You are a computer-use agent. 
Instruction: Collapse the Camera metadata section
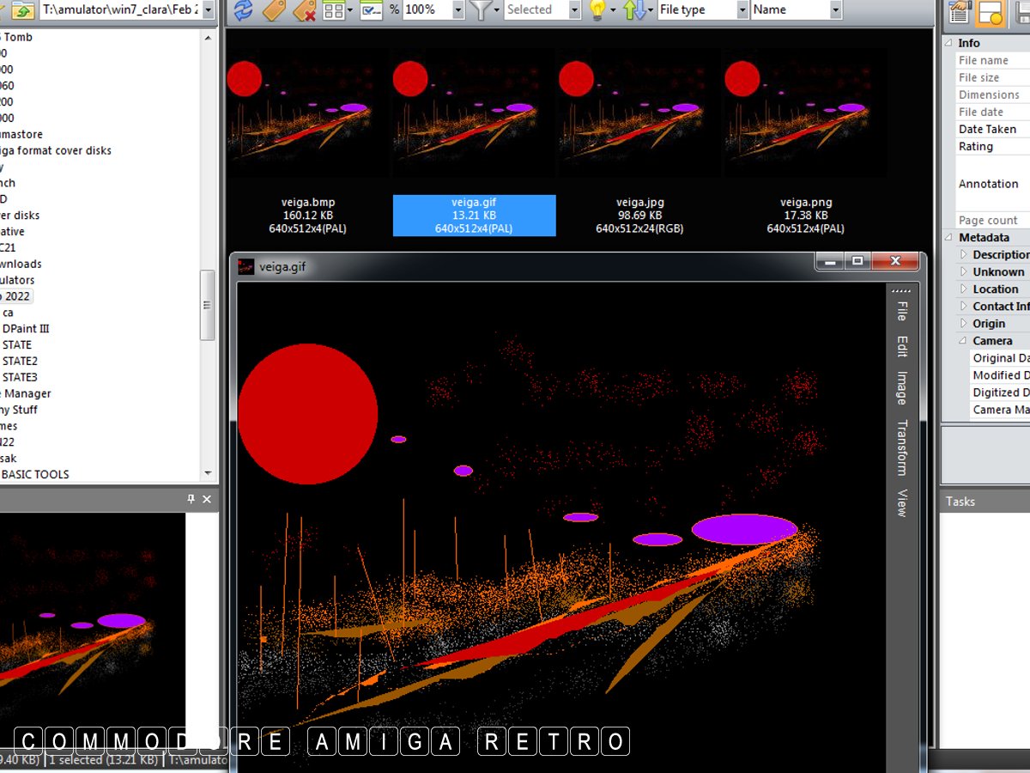pos(964,341)
